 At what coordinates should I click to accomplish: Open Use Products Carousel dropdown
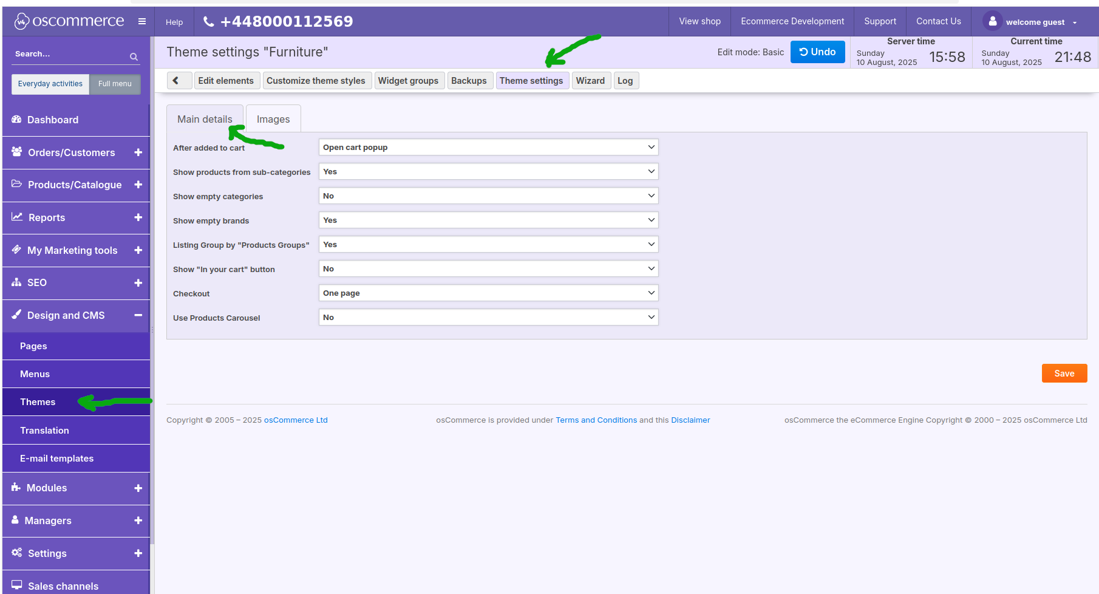click(x=489, y=317)
